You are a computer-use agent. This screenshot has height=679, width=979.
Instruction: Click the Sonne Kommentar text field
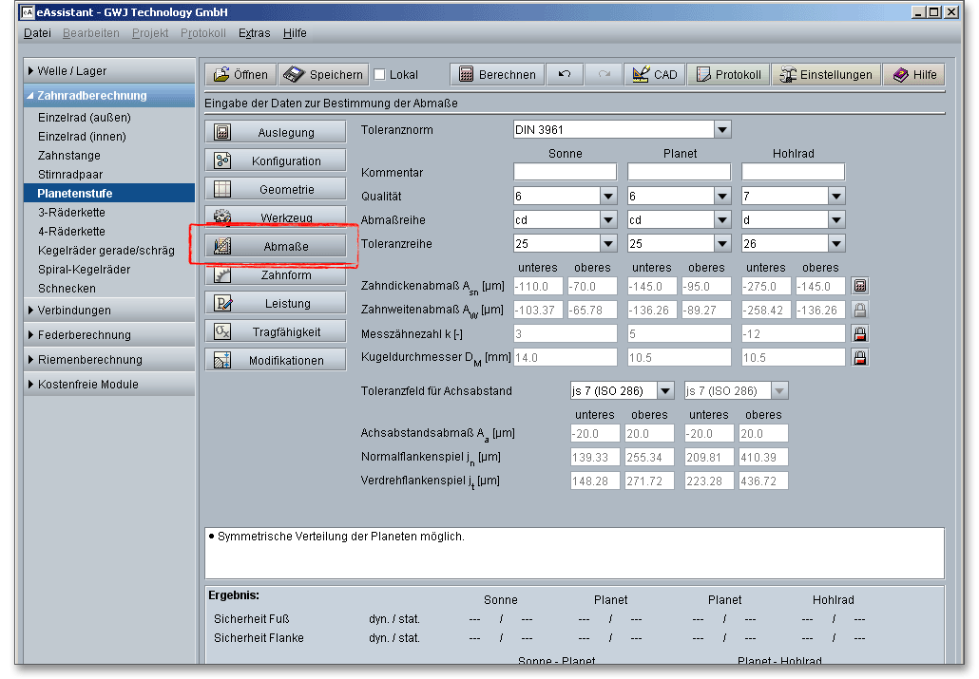[x=565, y=173]
